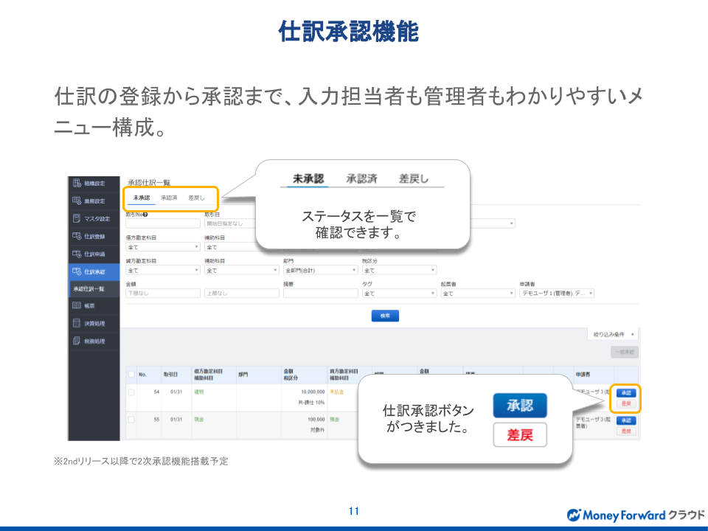Open 税務処理 using its sidebar icon

point(76,341)
